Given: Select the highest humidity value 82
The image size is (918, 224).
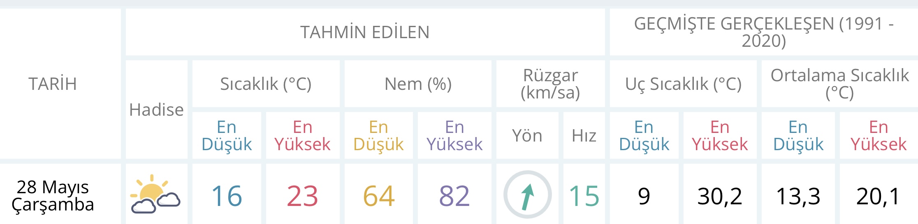Looking at the screenshot, I should coord(454,196).
